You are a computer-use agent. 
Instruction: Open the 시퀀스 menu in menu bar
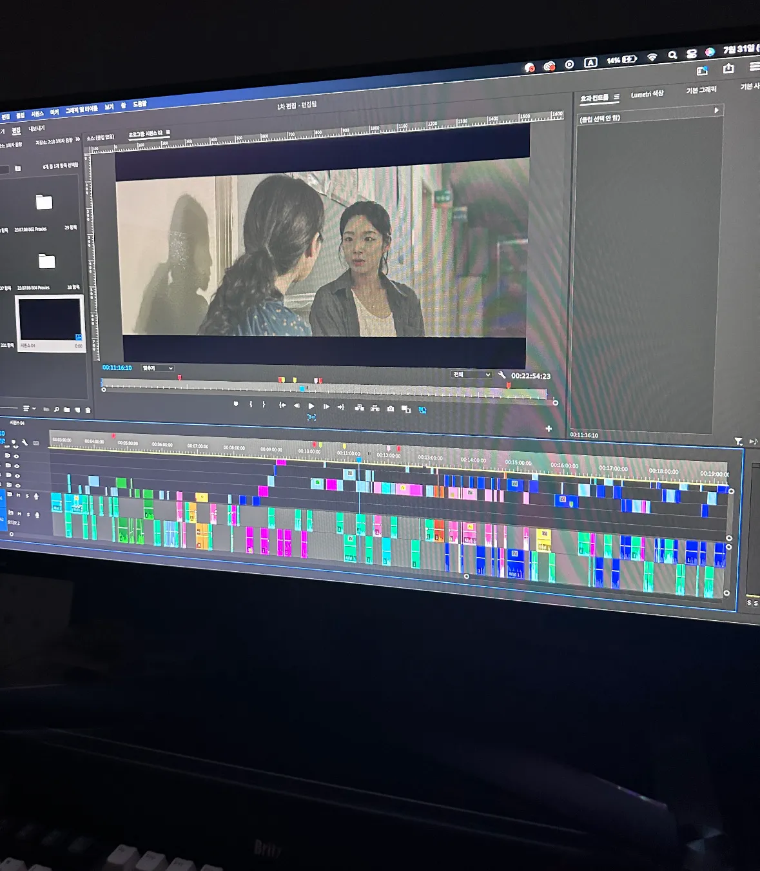coord(37,114)
